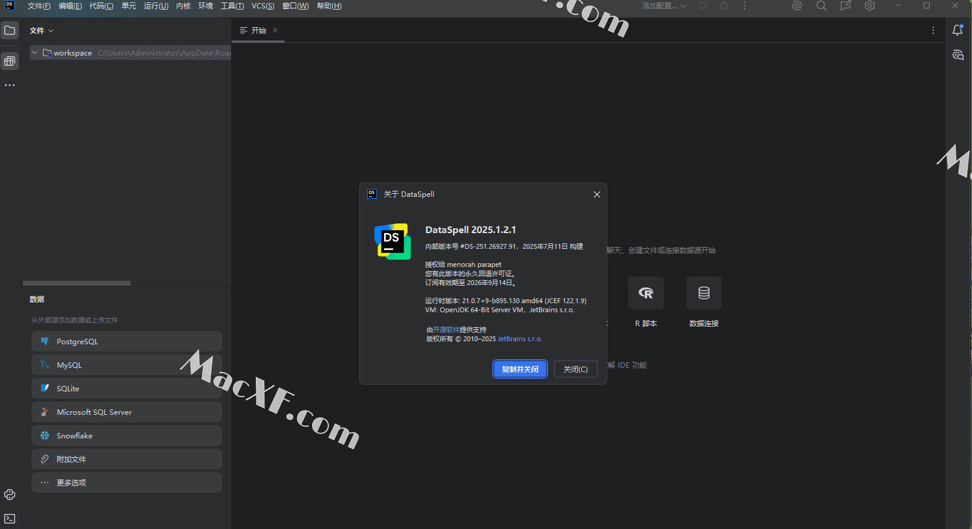Image resolution: width=972 pixels, height=529 pixels.
Task: Click the Snowflake data source button
Action: (126, 435)
